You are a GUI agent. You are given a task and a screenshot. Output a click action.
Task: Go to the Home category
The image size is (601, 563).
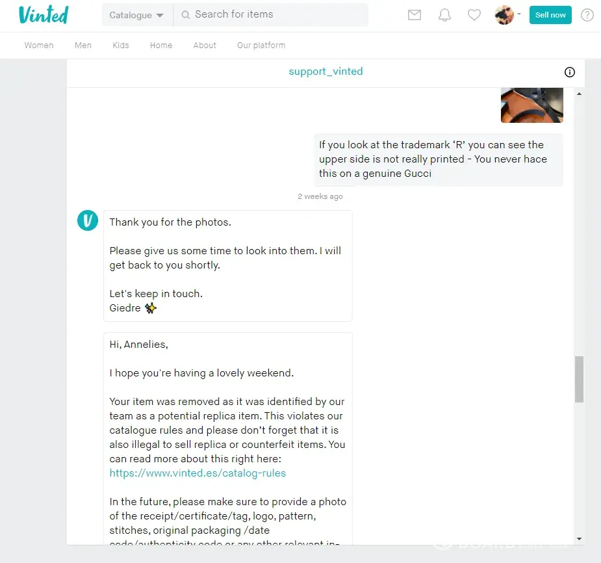pos(161,46)
